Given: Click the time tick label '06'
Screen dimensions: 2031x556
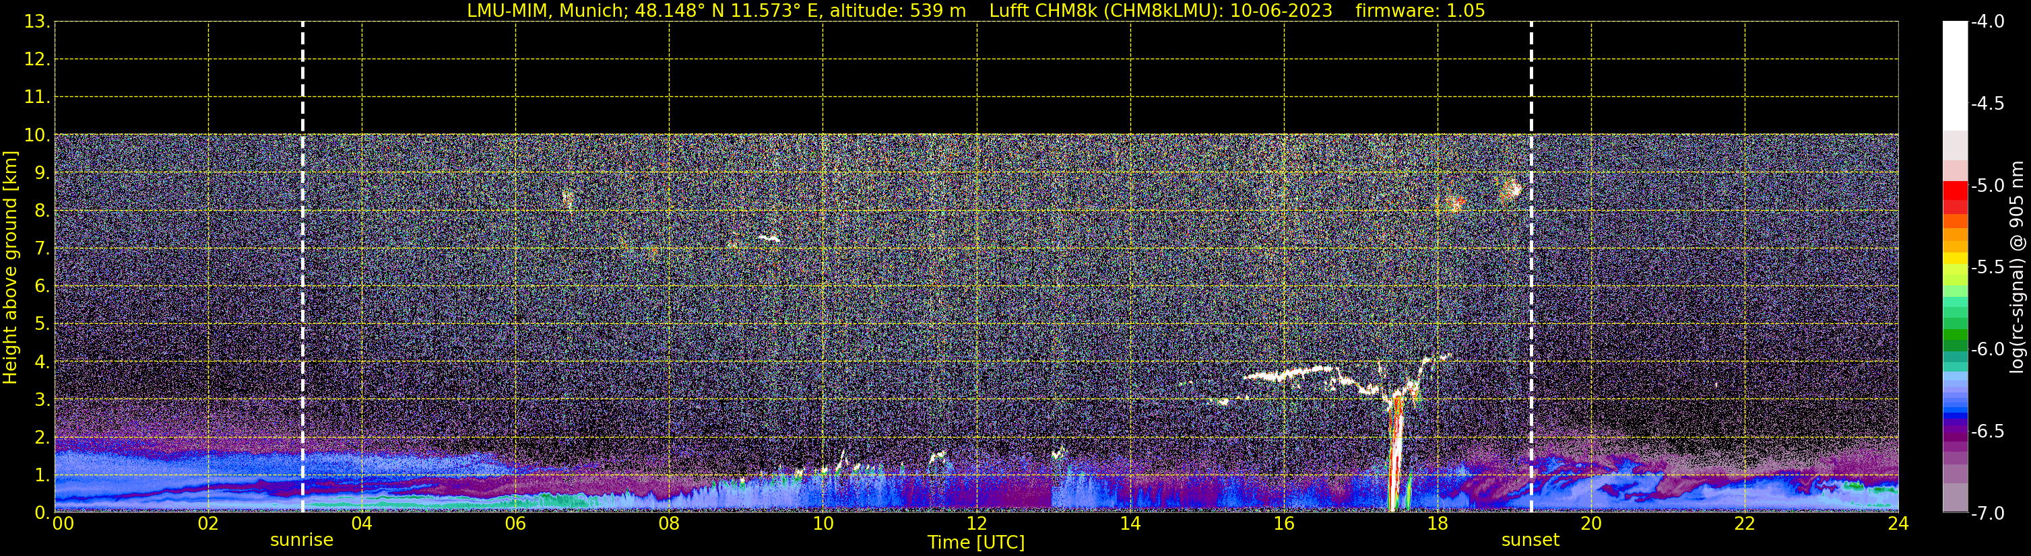Looking at the screenshot, I should (515, 524).
